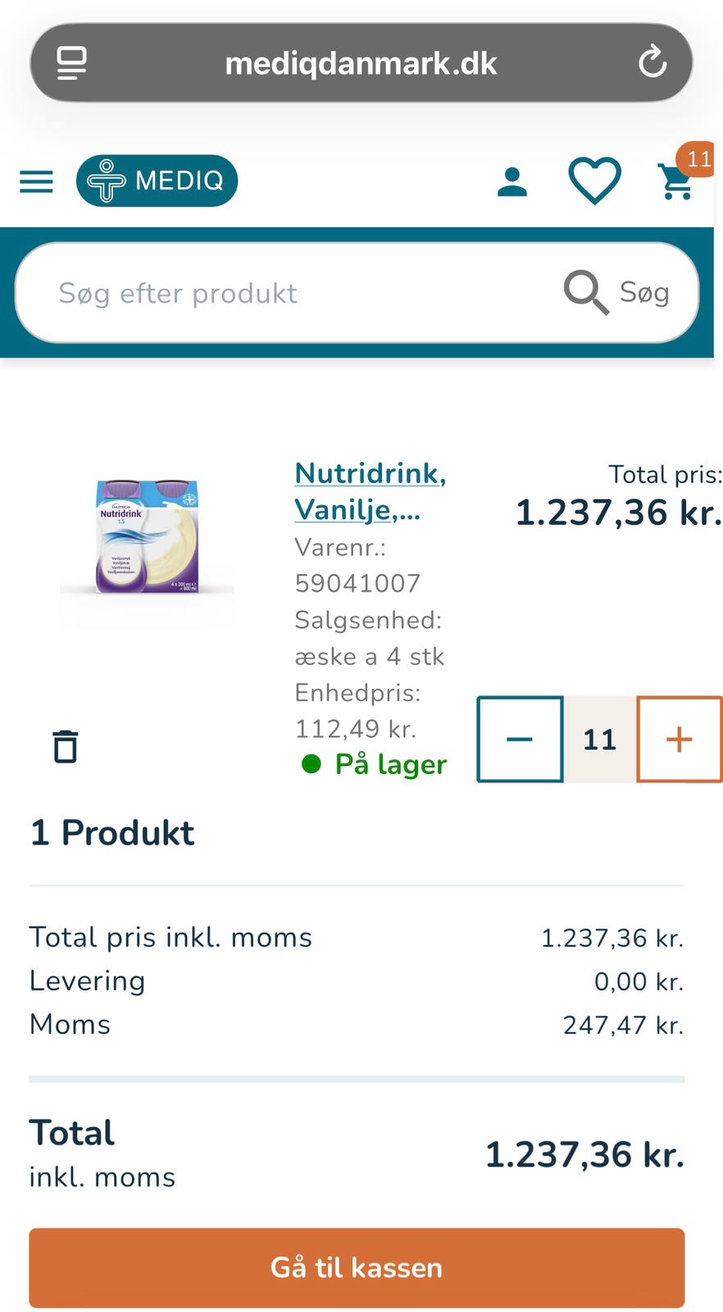723x1312 pixels.
Task: Delete Nutridrink from cart with trash icon
Action: pyautogui.click(x=66, y=746)
